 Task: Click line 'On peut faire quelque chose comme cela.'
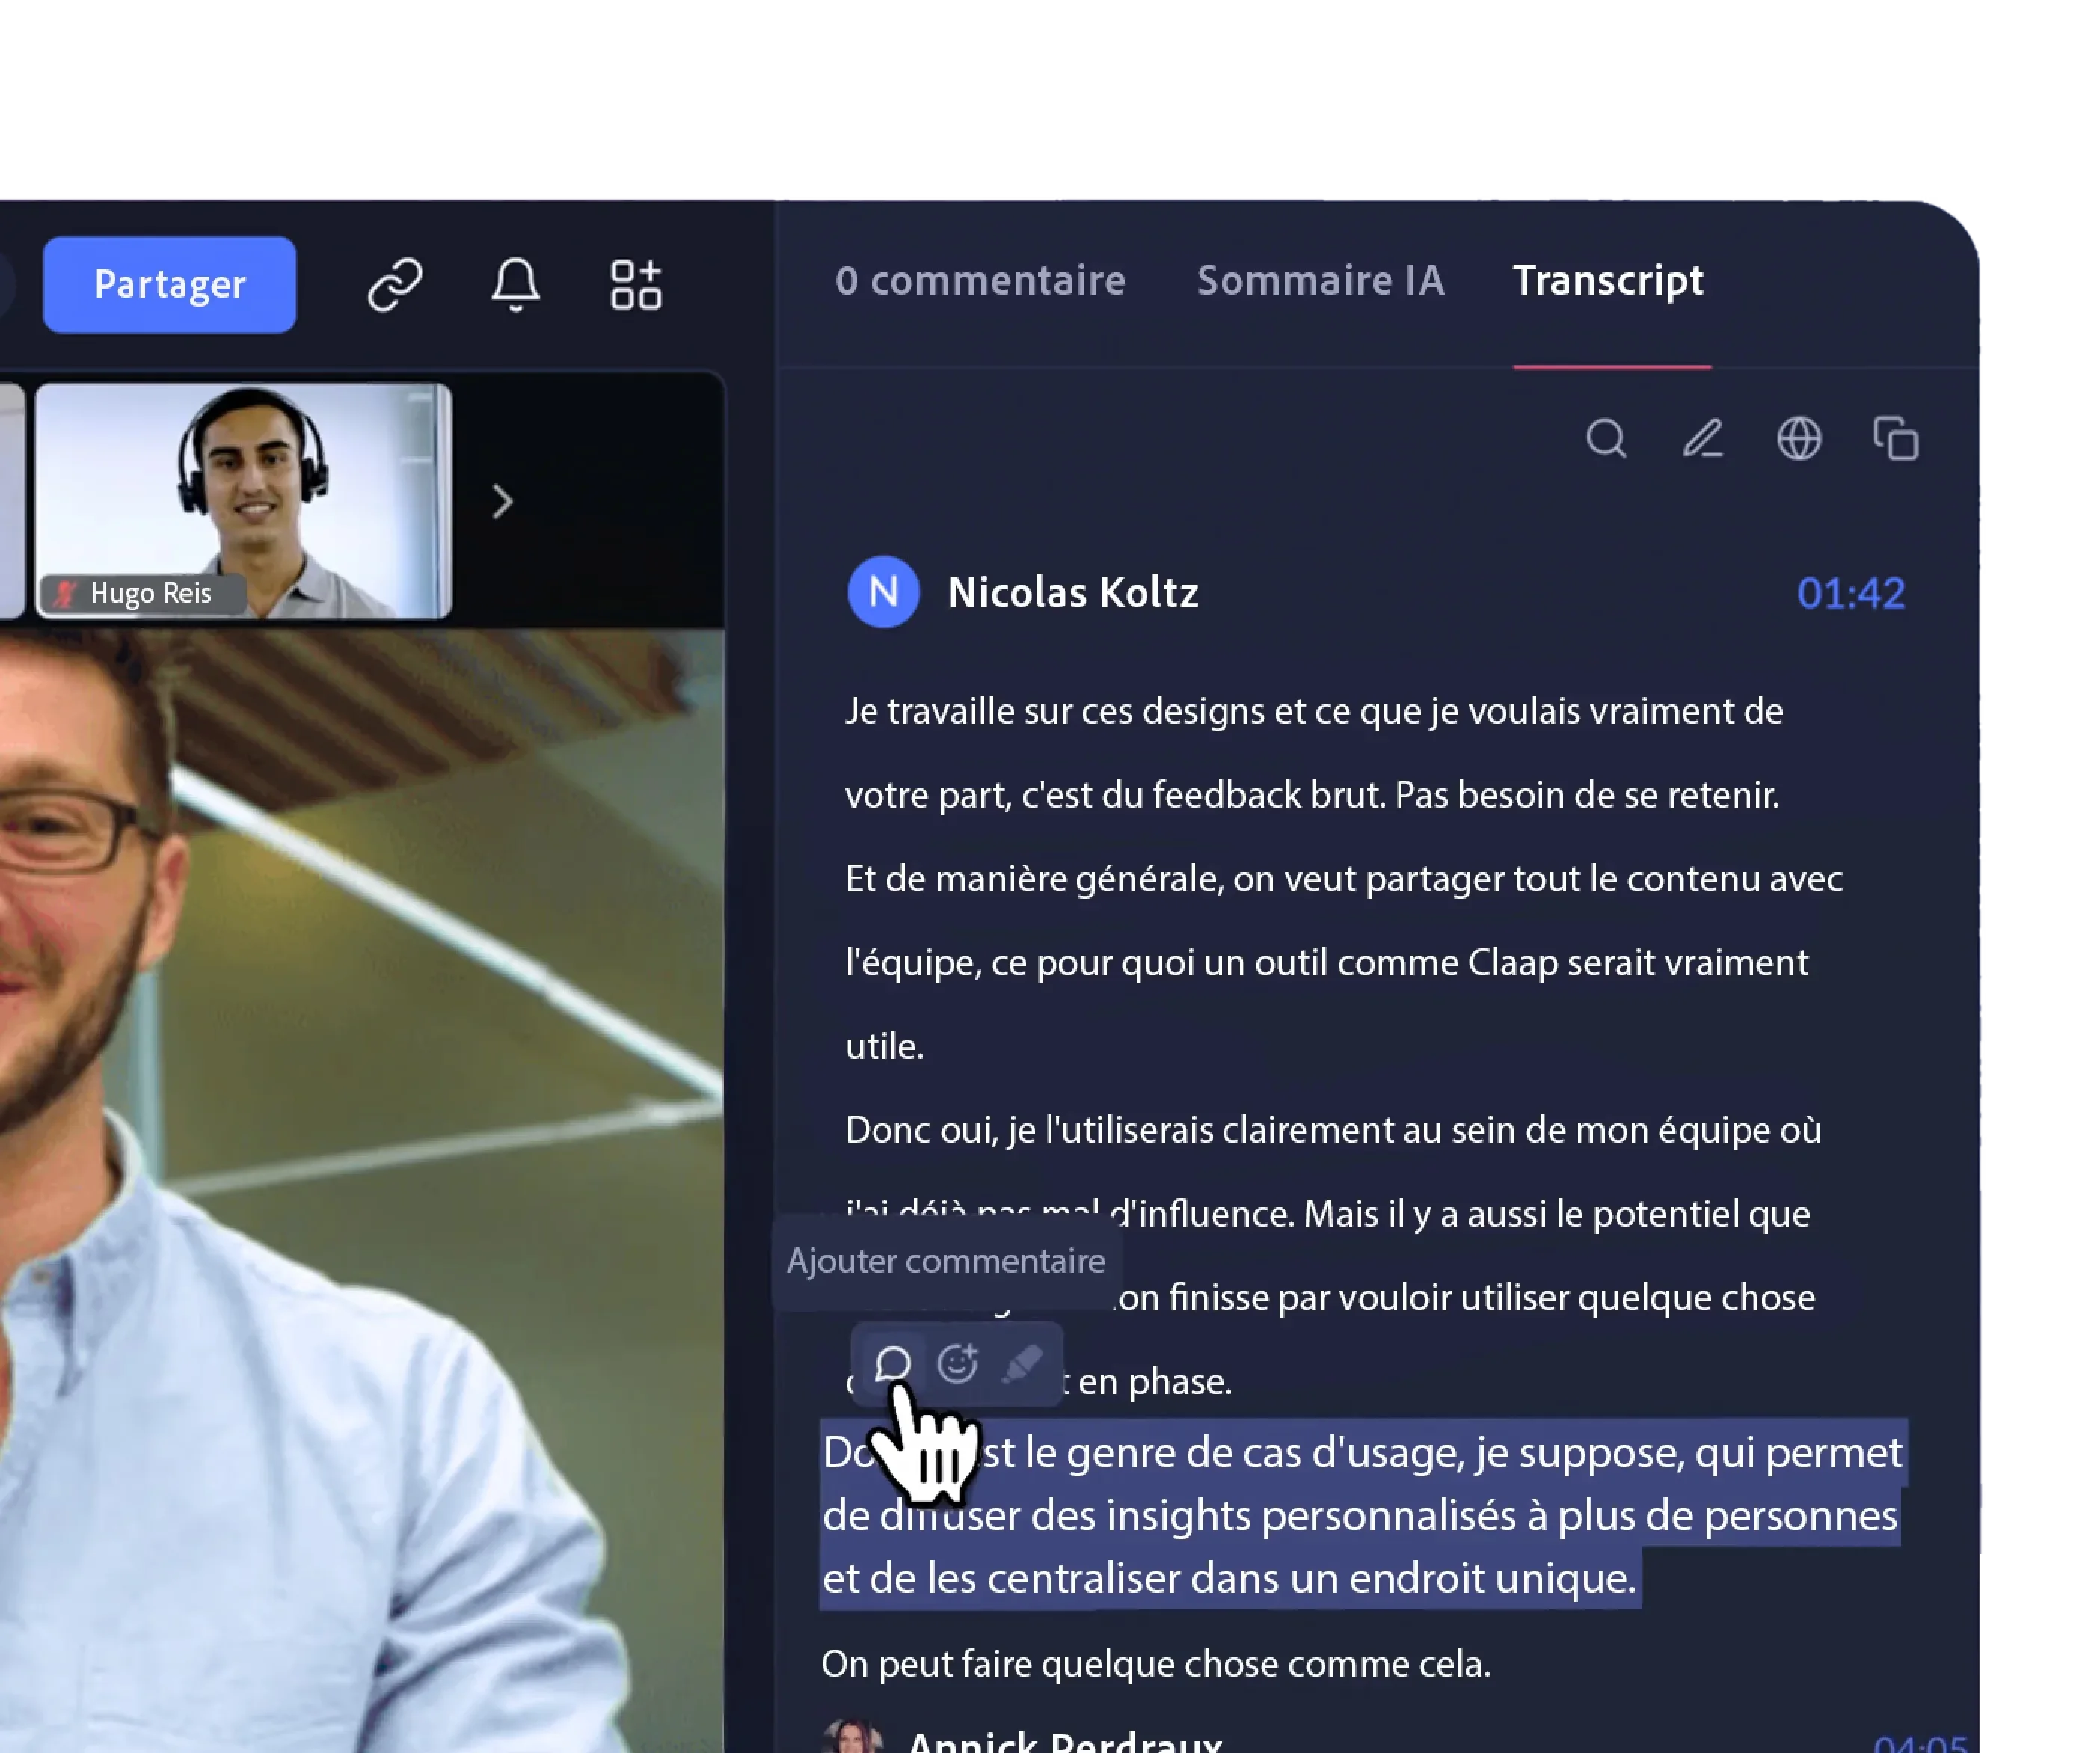point(1156,1664)
